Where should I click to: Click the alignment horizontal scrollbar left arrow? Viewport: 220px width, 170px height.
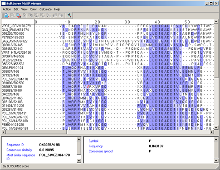[4, 132]
